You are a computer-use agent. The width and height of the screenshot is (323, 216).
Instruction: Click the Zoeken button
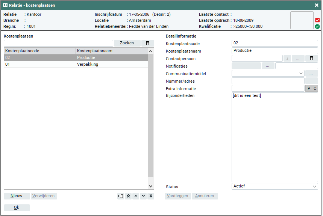(127, 43)
